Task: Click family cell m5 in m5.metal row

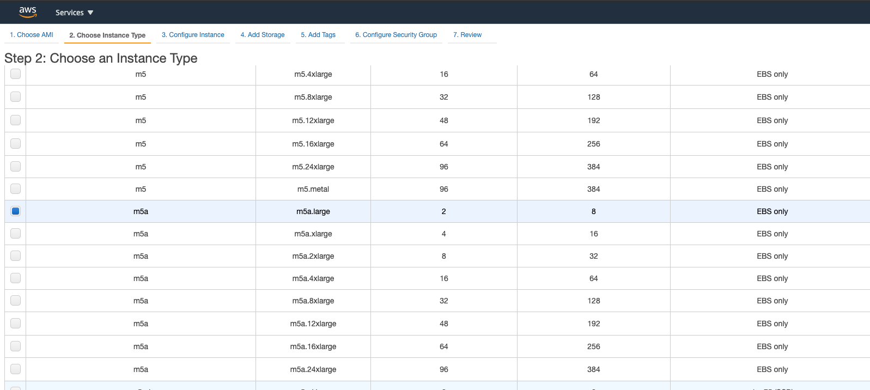Action: (141, 189)
